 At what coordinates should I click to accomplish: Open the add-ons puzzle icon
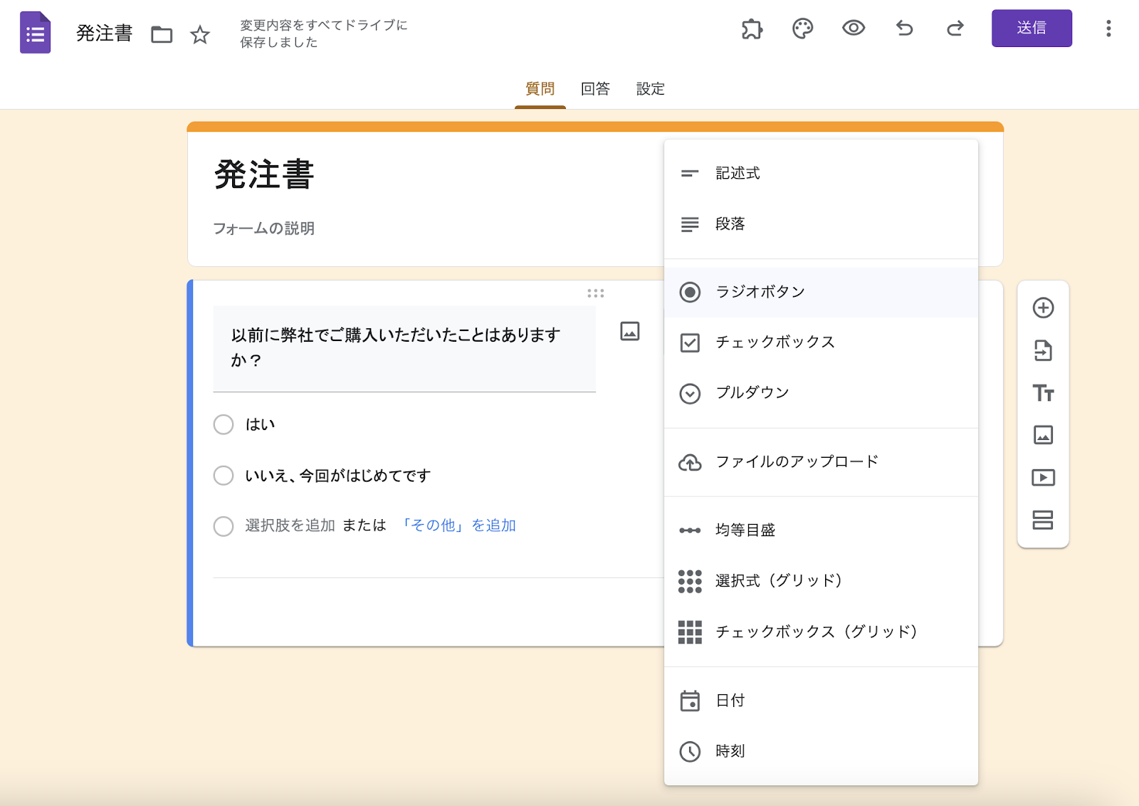coord(752,28)
